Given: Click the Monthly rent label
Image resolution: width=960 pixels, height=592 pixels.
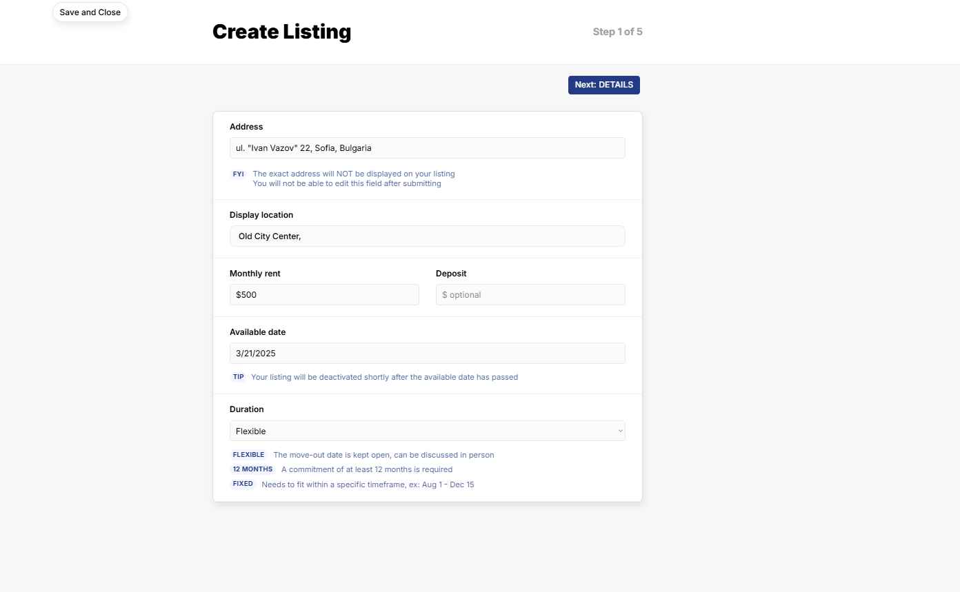Looking at the screenshot, I should (255, 274).
